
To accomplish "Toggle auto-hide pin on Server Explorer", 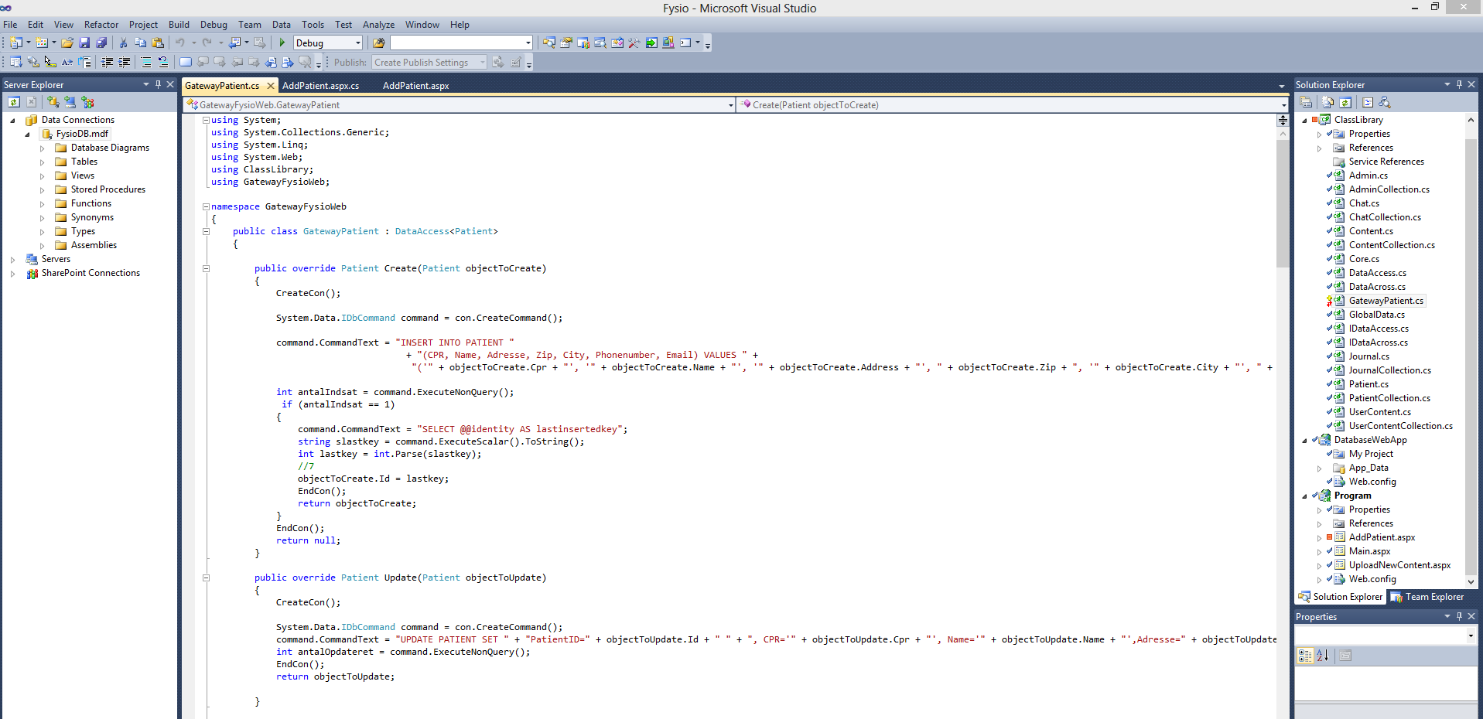I will point(159,84).
